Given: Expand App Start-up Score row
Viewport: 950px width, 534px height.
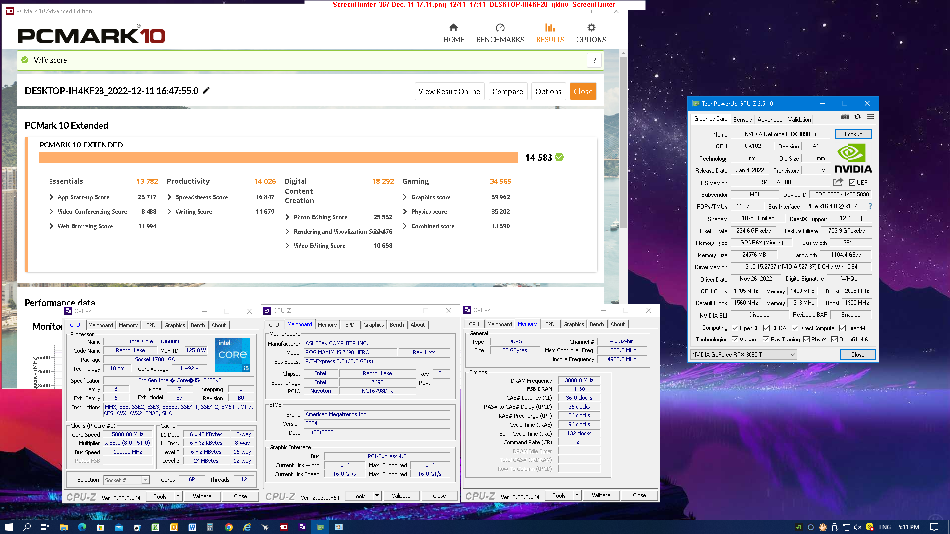Looking at the screenshot, I should click(x=51, y=197).
